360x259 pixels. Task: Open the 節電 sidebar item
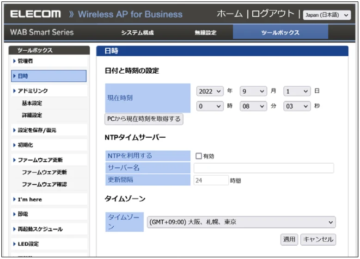pos(49,214)
